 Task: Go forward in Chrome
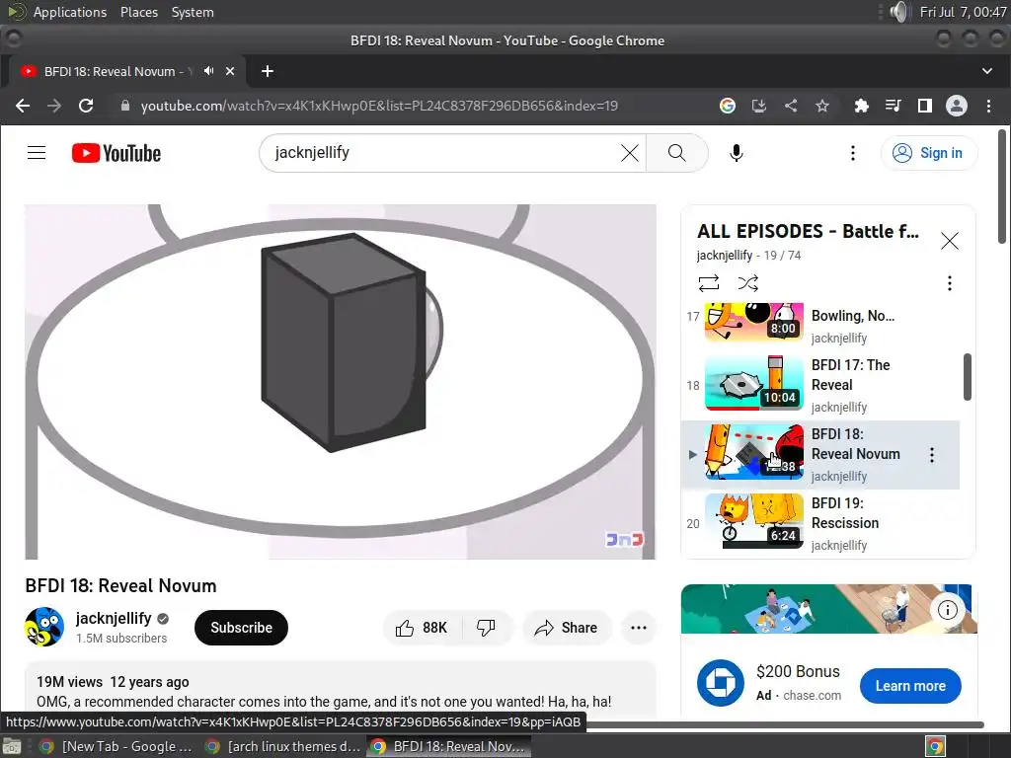click(54, 106)
